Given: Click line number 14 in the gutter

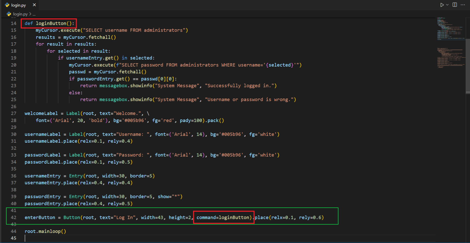Looking at the screenshot, I should click(x=14, y=24).
